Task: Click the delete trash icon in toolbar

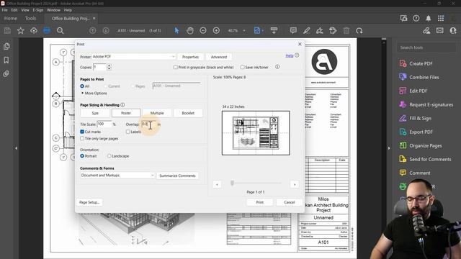Action: (346, 30)
